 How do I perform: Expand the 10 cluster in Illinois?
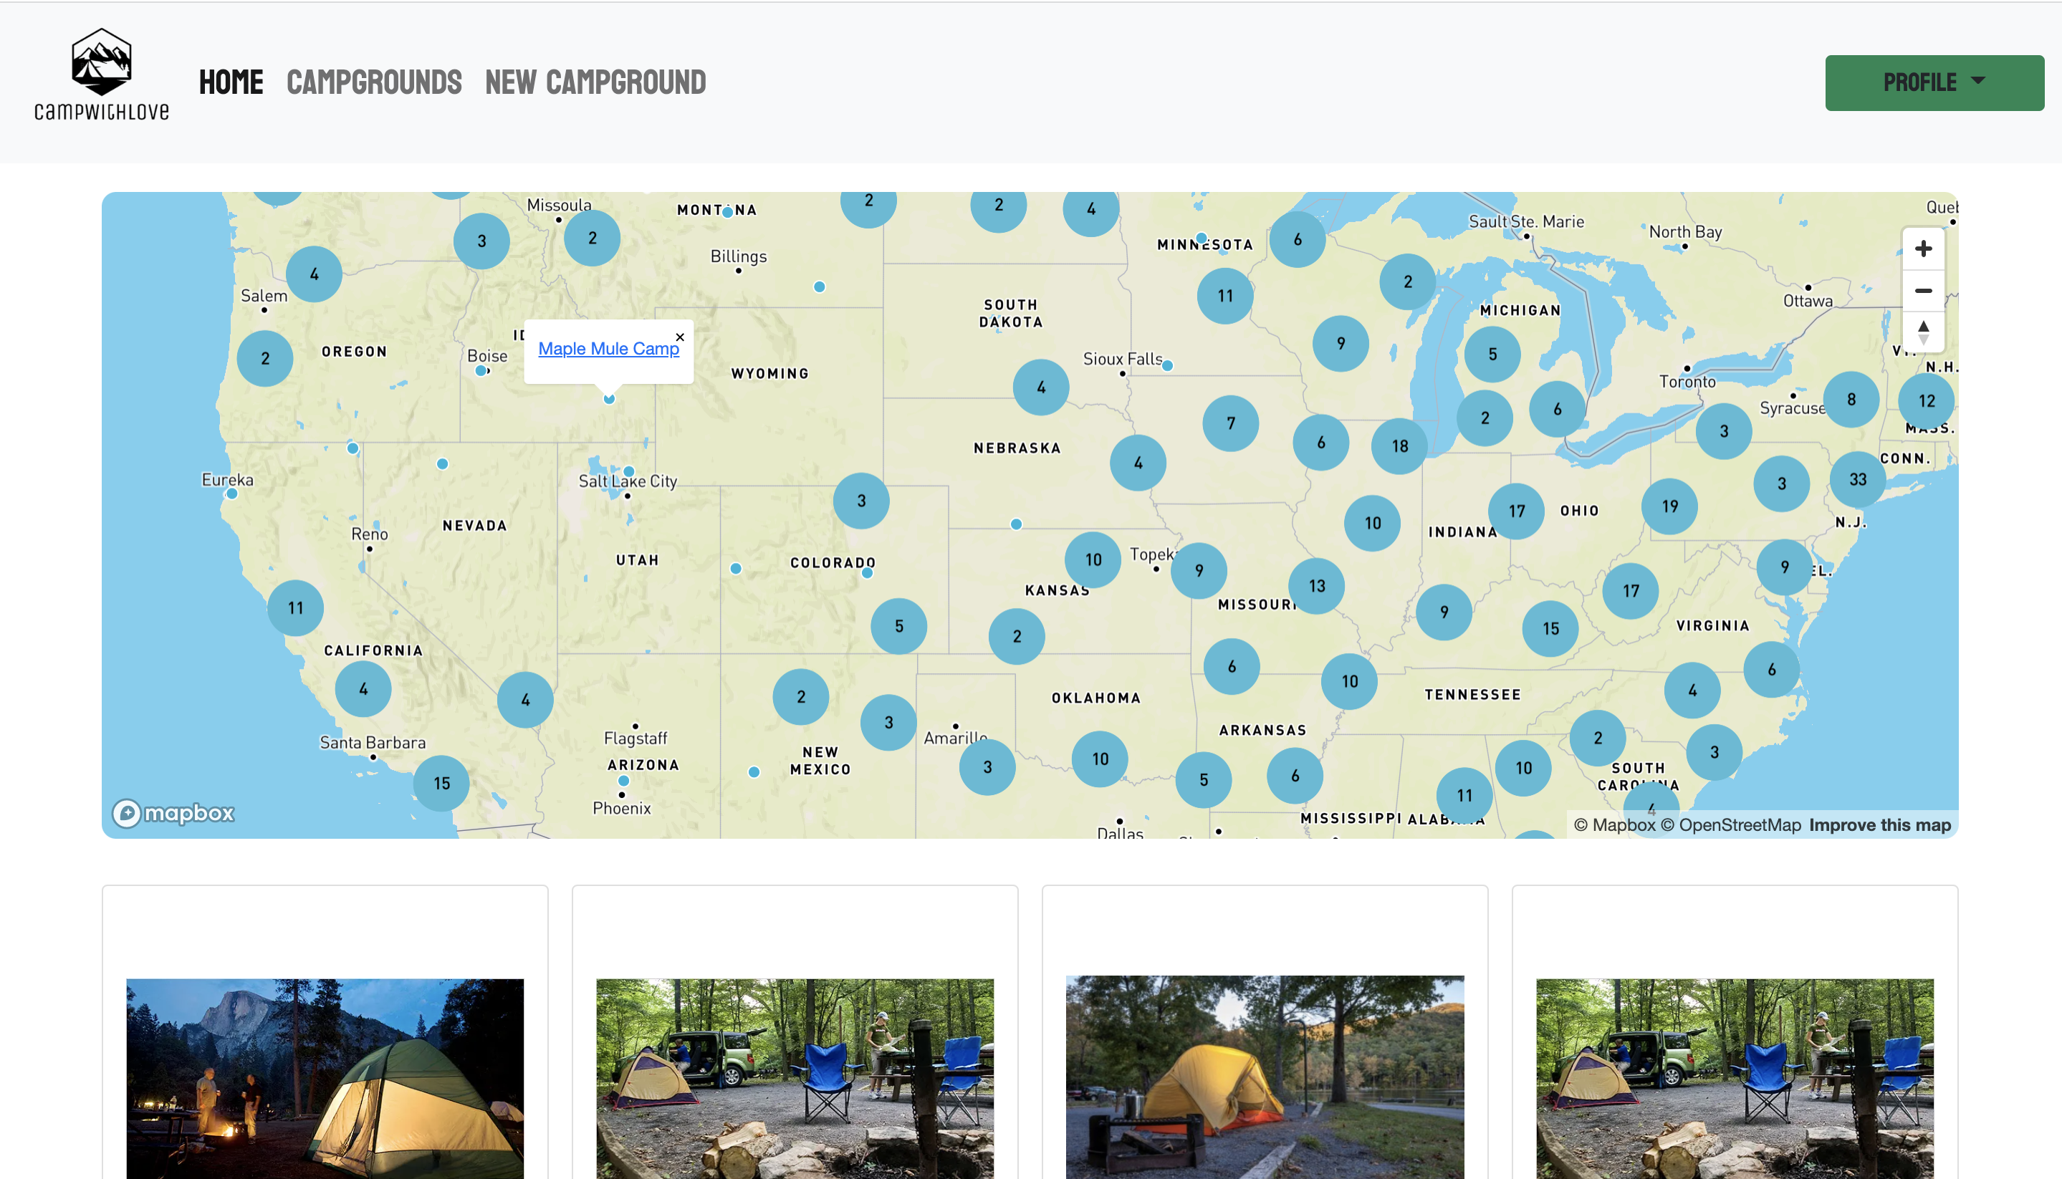coord(1373,523)
